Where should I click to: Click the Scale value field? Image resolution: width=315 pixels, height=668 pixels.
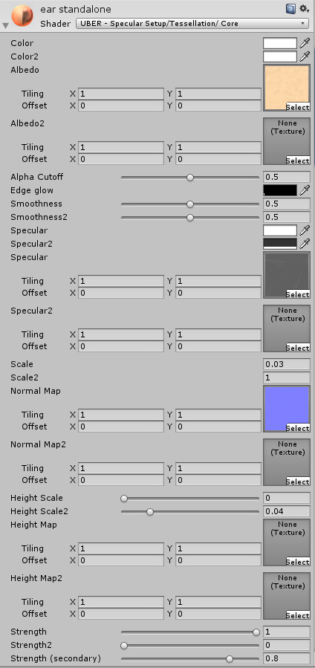coord(287,364)
